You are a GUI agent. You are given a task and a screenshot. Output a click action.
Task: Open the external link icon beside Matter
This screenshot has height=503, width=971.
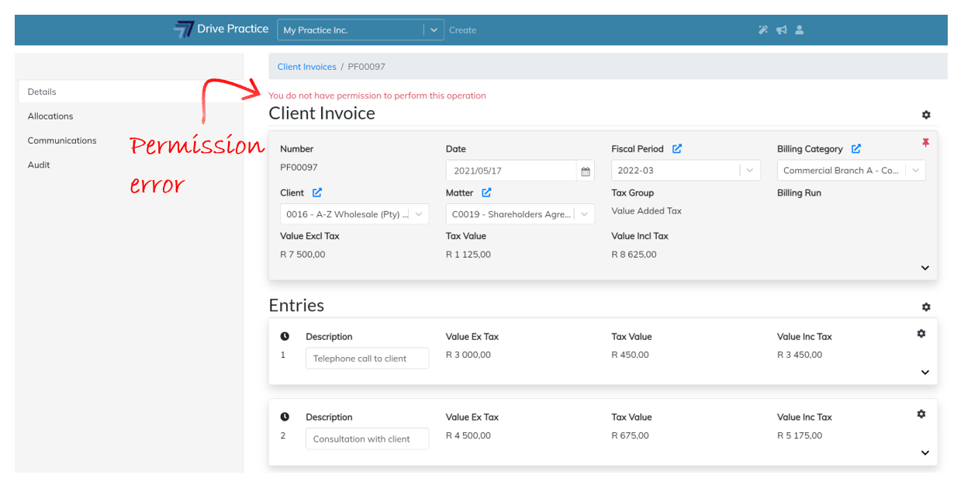(486, 193)
